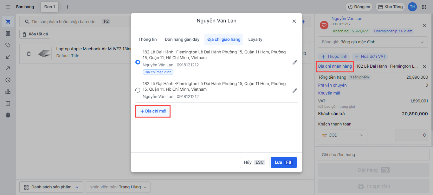The image size is (433, 195).
Task: Open the Đơn hàng gần đây tab
Action: tap(182, 40)
